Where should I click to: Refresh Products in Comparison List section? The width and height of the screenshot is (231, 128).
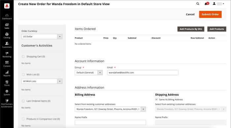pyautogui.click(x=23, y=119)
